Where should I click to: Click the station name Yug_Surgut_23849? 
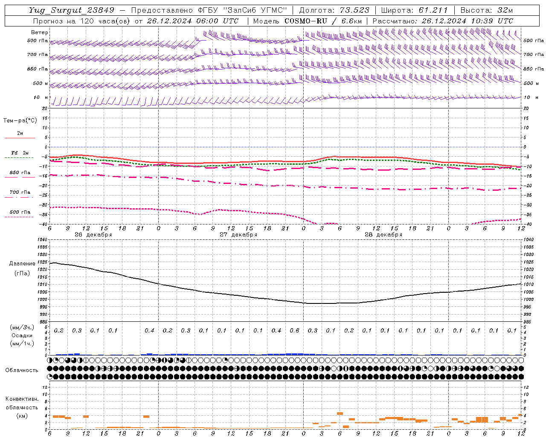pyautogui.click(x=72, y=10)
